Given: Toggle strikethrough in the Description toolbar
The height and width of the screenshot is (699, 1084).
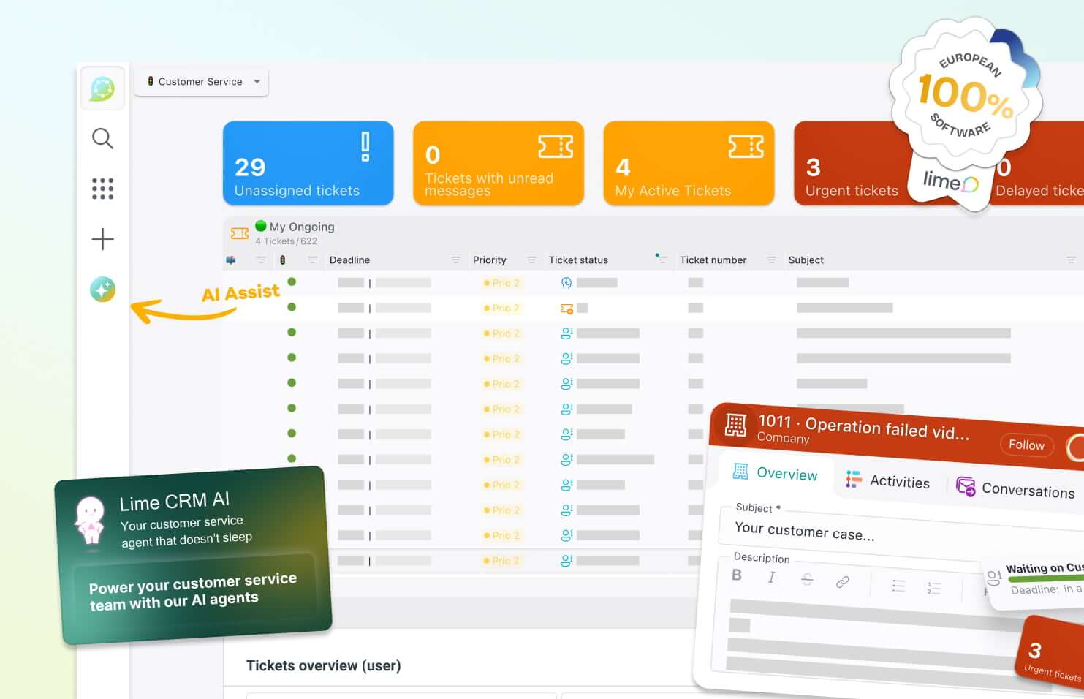Looking at the screenshot, I should (x=807, y=579).
